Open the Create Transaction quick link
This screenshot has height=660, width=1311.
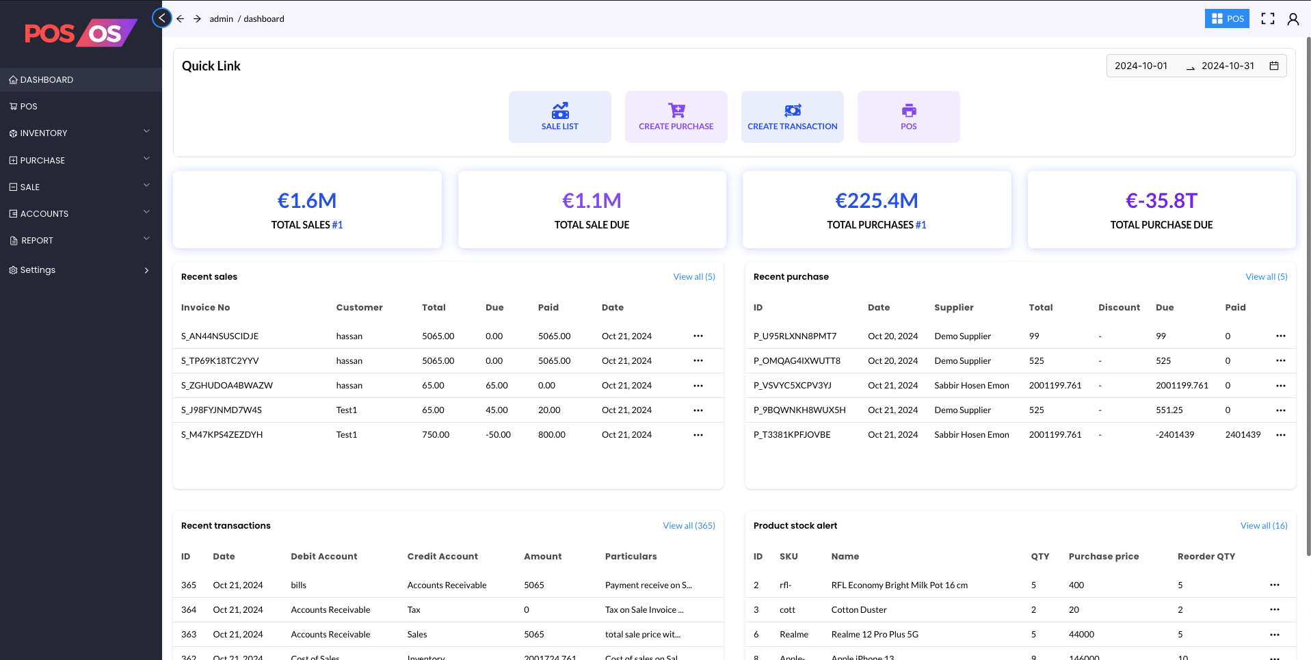click(792, 117)
